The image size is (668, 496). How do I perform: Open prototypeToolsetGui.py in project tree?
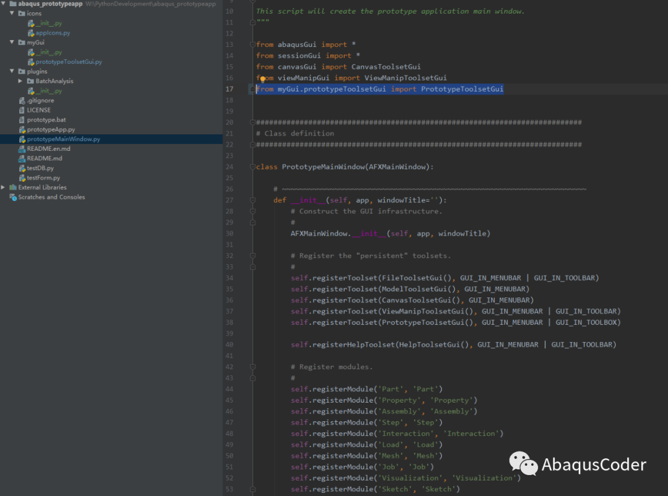[x=69, y=62]
